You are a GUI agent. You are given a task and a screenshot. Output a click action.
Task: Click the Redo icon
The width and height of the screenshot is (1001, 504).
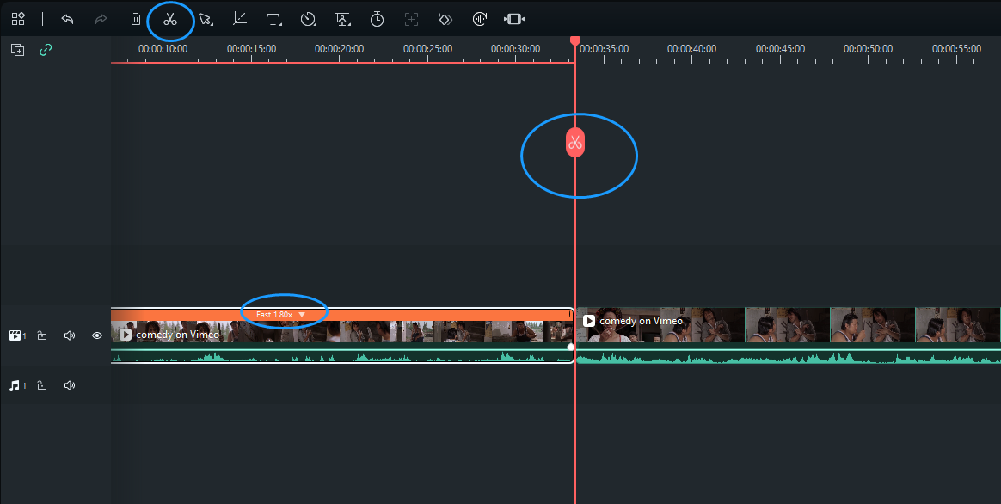click(101, 19)
